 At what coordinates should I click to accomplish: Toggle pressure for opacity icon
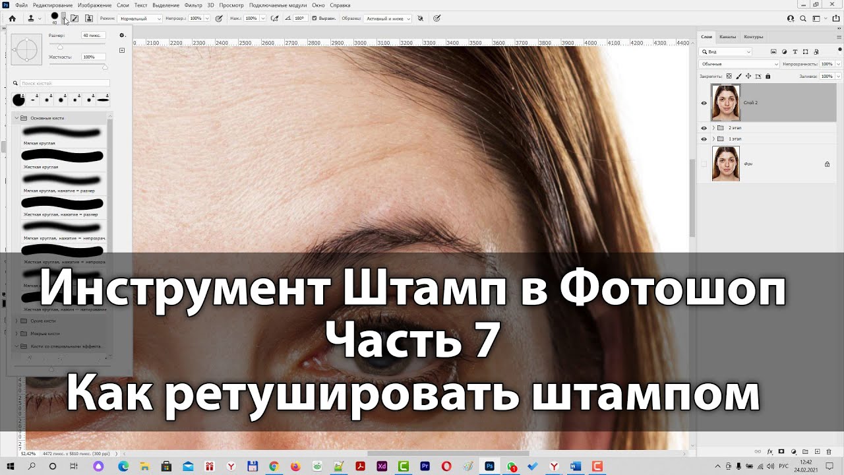coord(219,18)
